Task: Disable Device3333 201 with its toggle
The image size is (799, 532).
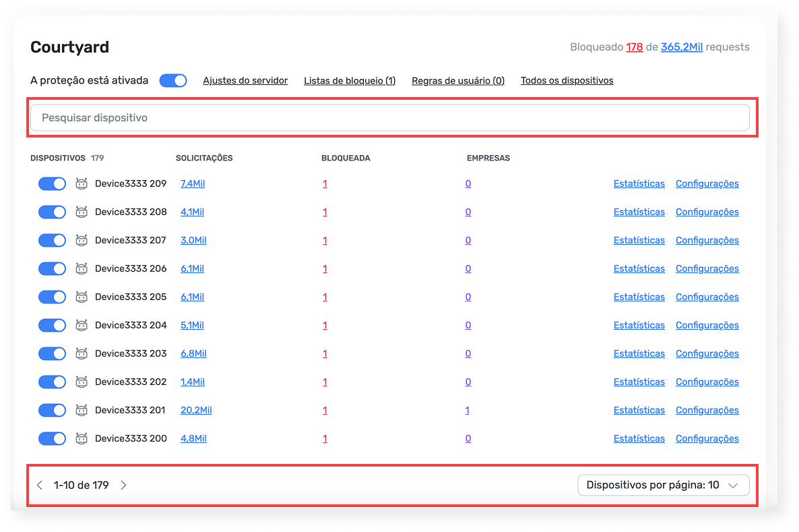Action: click(52, 410)
